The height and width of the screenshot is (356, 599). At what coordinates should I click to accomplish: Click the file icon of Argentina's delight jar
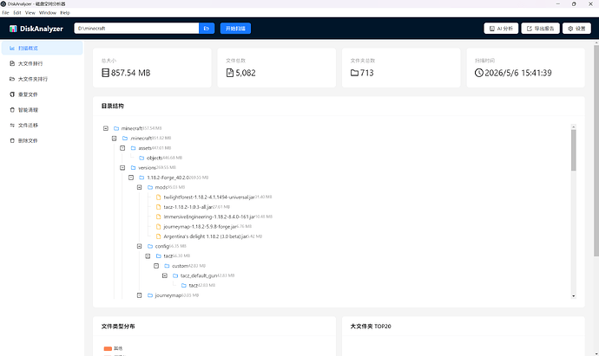click(x=159, y=236)
